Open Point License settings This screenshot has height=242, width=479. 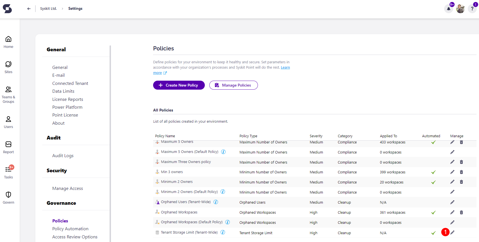(x=65, y=115)
